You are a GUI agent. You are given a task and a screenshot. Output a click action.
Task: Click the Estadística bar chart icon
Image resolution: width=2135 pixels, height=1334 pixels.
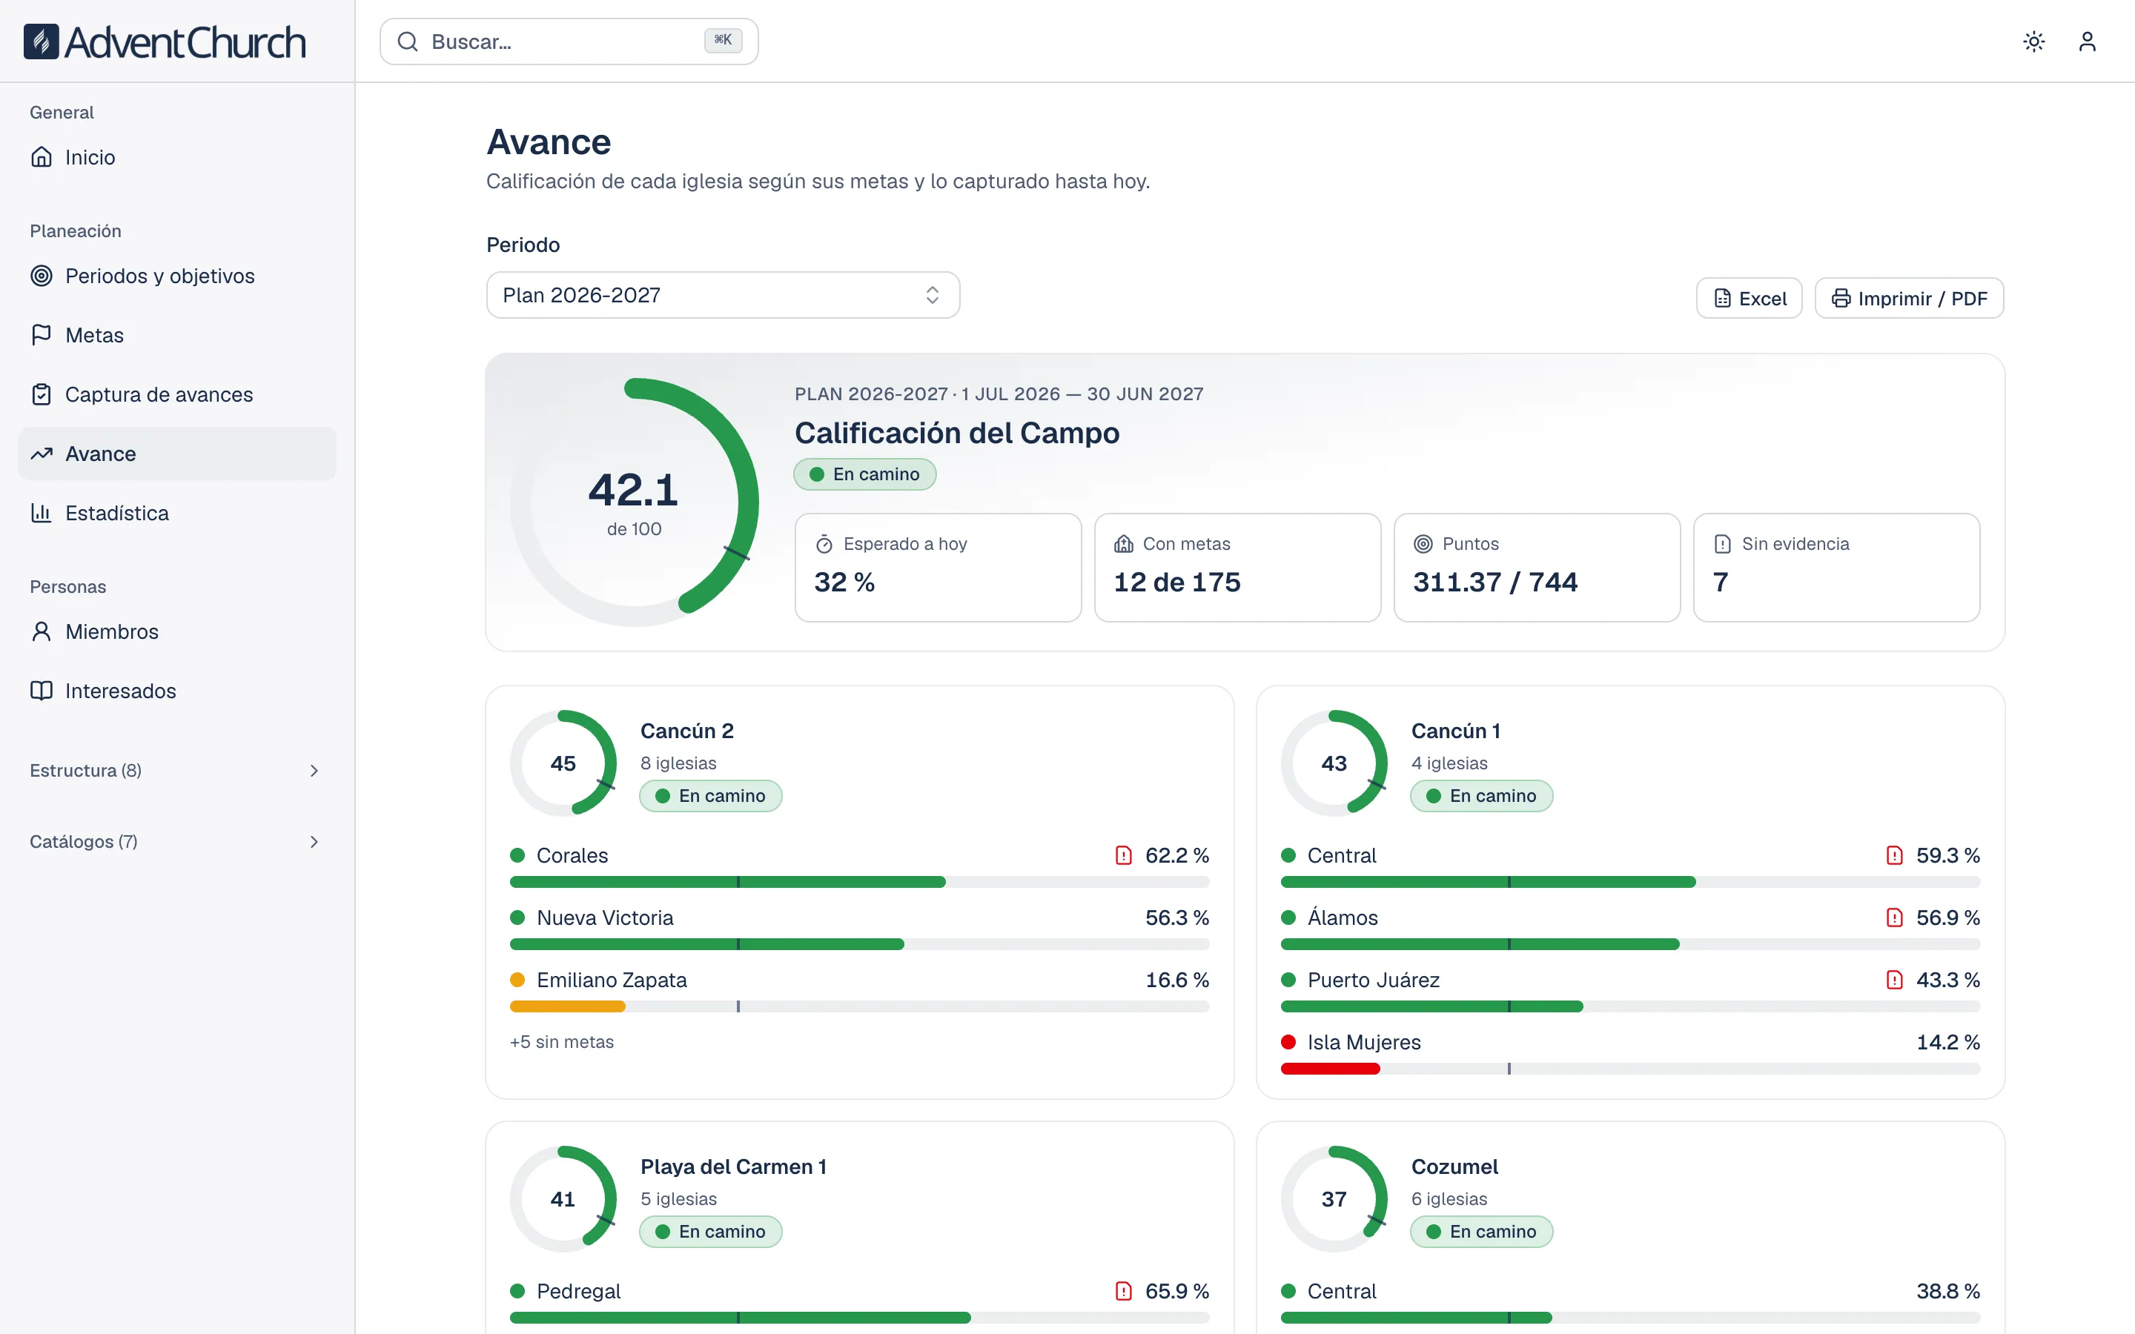point(42,513)
